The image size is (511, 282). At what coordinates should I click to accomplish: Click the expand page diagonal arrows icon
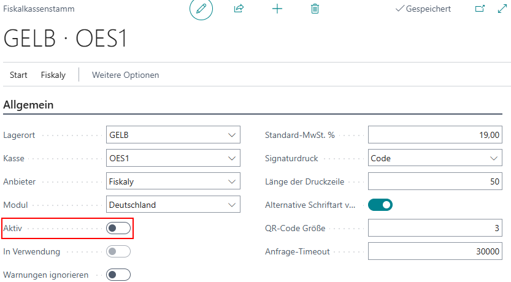tap(501, 9)
